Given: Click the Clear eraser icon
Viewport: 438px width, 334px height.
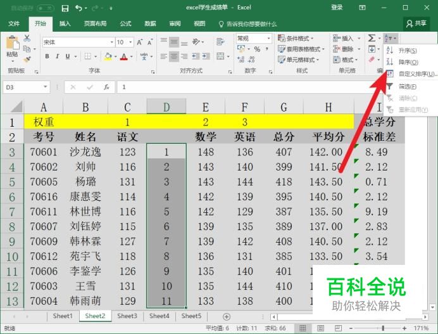Looking at the screenshot, I should (x=372, y=60).
